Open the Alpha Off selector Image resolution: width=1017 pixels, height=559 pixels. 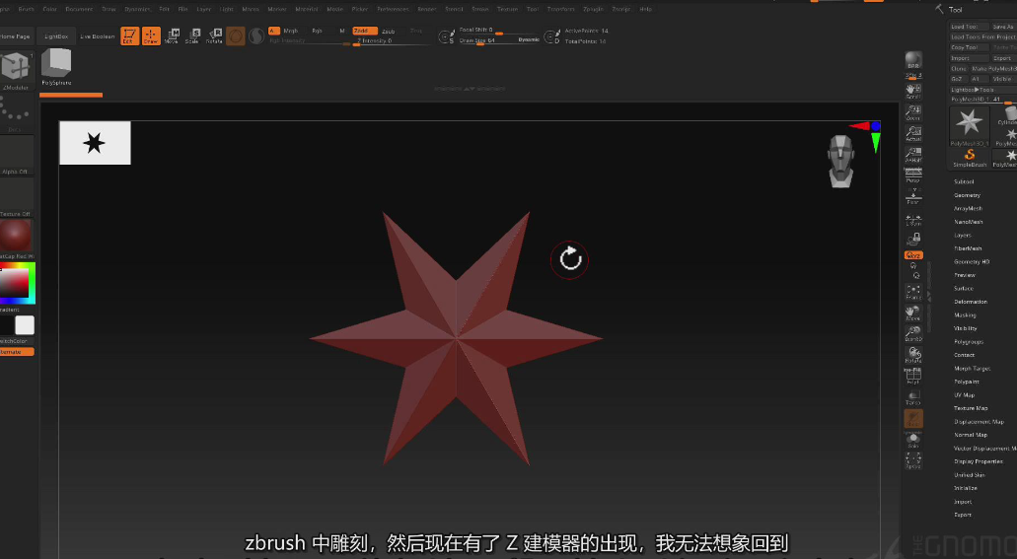(x=16, y=156)
